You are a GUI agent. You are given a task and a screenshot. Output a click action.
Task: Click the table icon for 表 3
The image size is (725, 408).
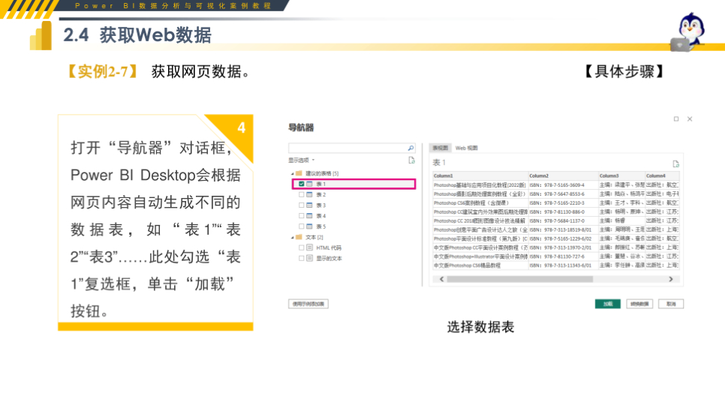click(309, 205)
